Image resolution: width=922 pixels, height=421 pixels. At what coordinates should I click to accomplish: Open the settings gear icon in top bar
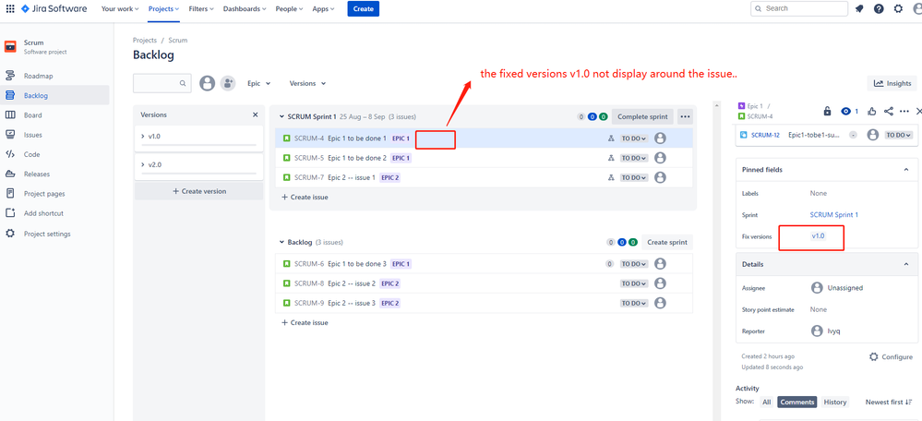[898, 9]
